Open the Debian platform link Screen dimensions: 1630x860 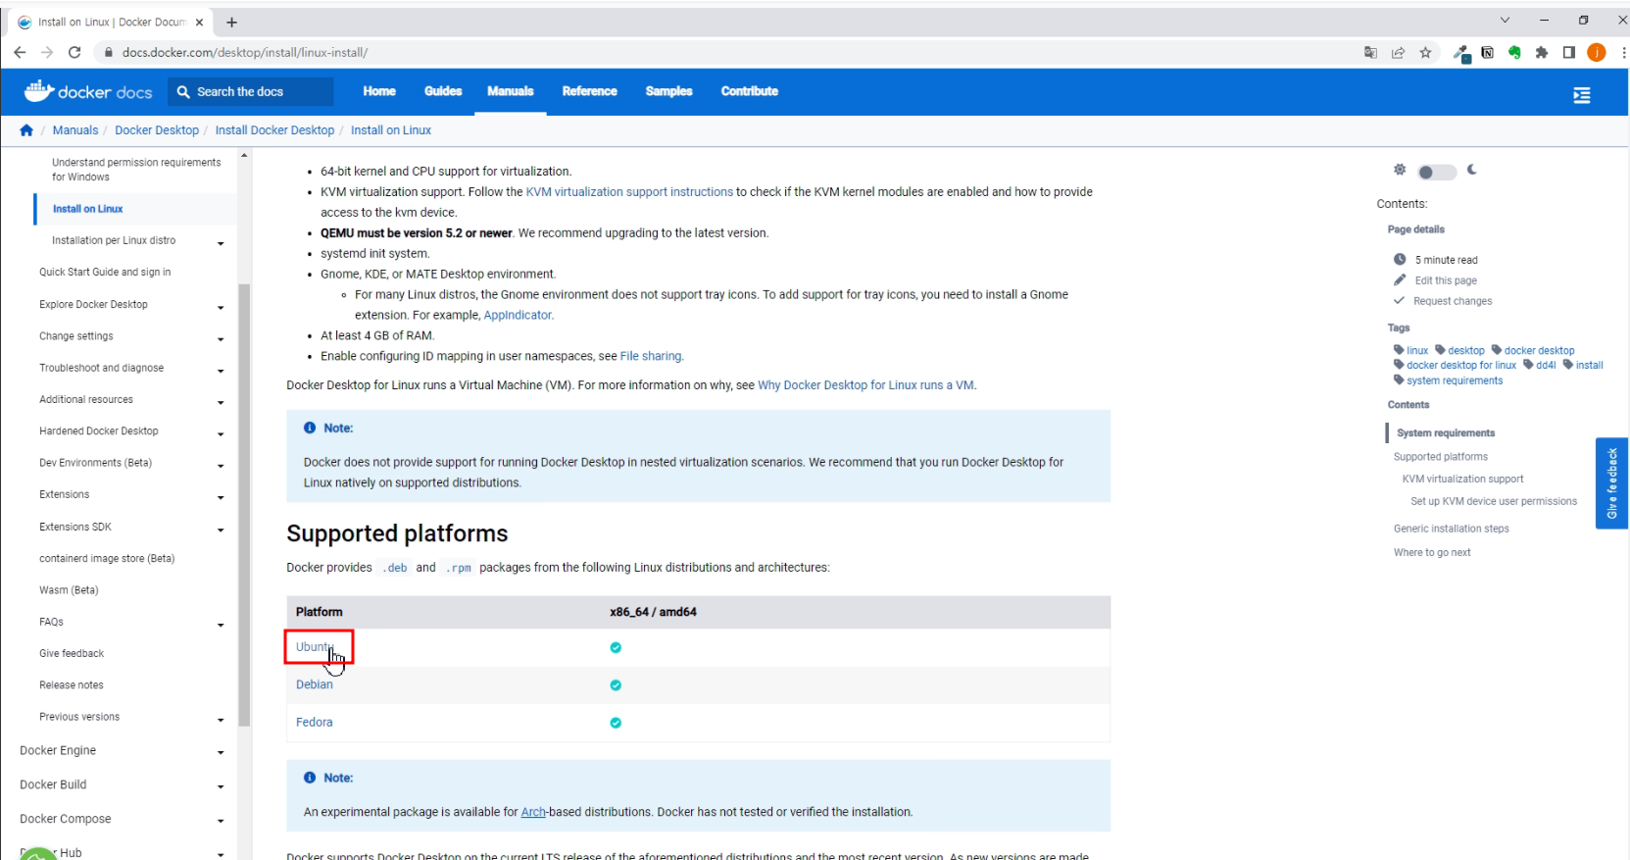click(315, 684)
